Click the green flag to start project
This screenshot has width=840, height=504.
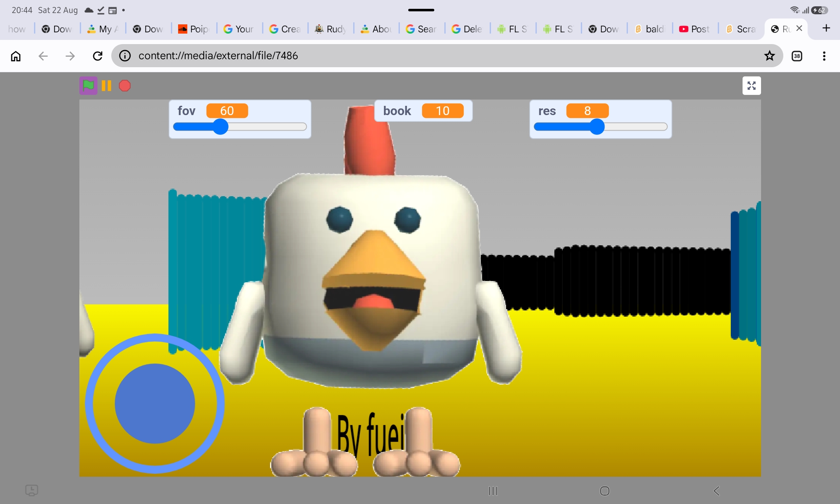(x=88, y=86)
